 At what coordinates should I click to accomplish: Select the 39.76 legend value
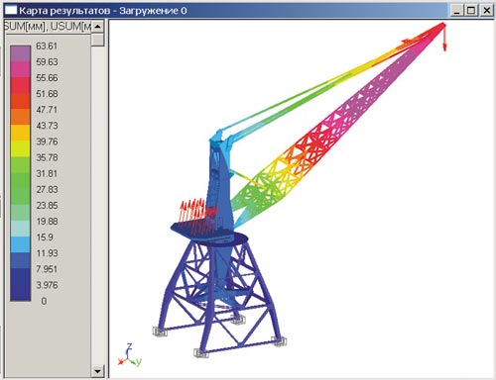click(47, 142)
